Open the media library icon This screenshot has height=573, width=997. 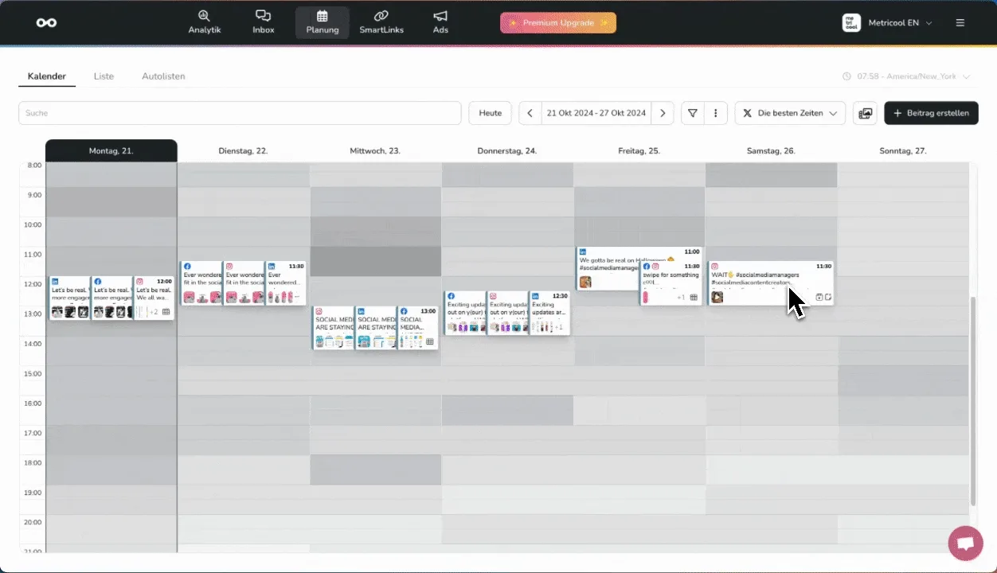tap(865, 113)
